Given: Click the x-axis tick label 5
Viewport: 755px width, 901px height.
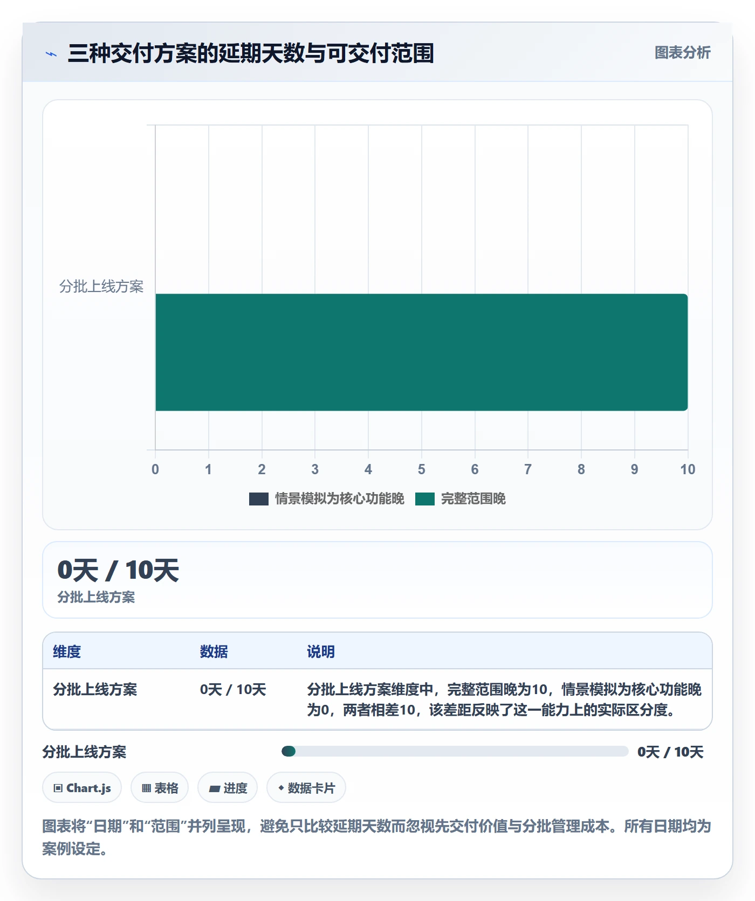Looking at the screenshot, I should [422, 469].
